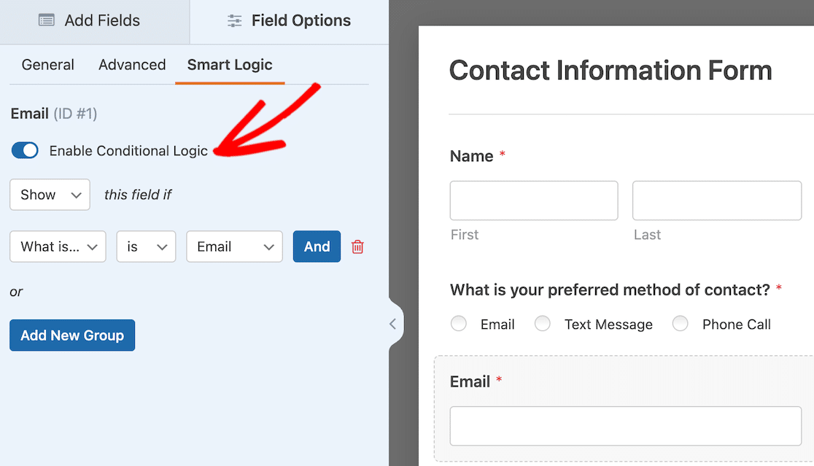Choose the Text Message radio option
Viewport: 814px width, 466px height.
tap(543, 324)
